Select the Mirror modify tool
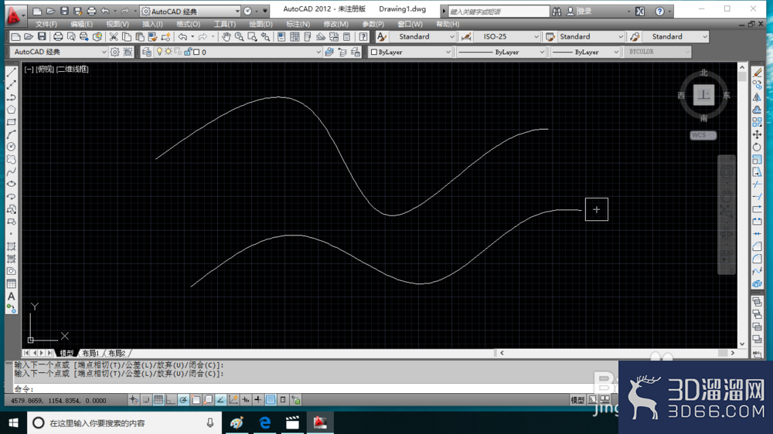 [758, 97]
